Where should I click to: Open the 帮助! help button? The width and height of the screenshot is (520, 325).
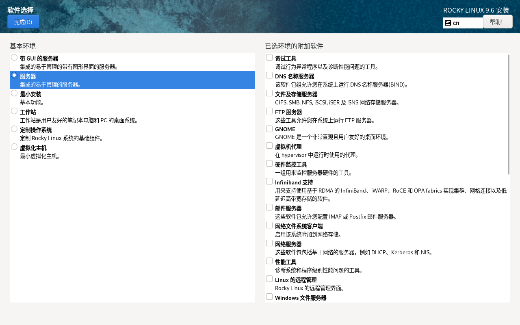(497, 22)
